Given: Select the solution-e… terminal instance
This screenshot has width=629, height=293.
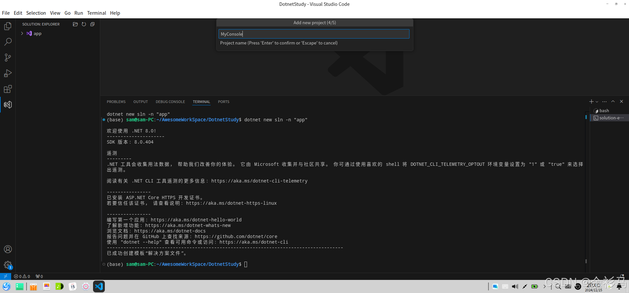Looking at the screenshot, I should (609, 118).
